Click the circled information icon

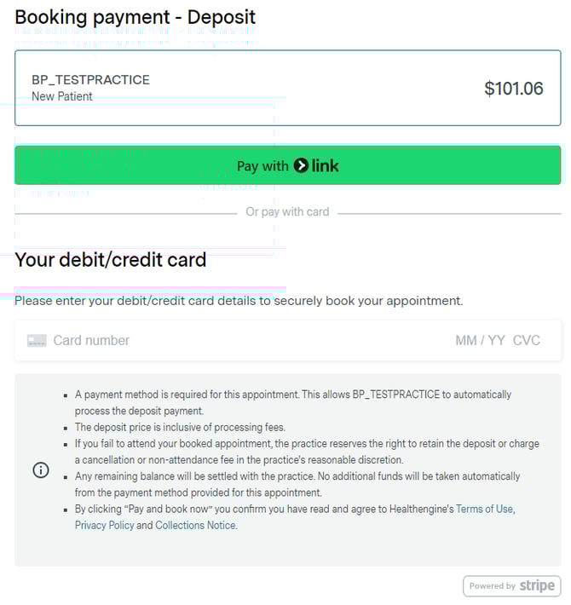[x=40, y=470]
